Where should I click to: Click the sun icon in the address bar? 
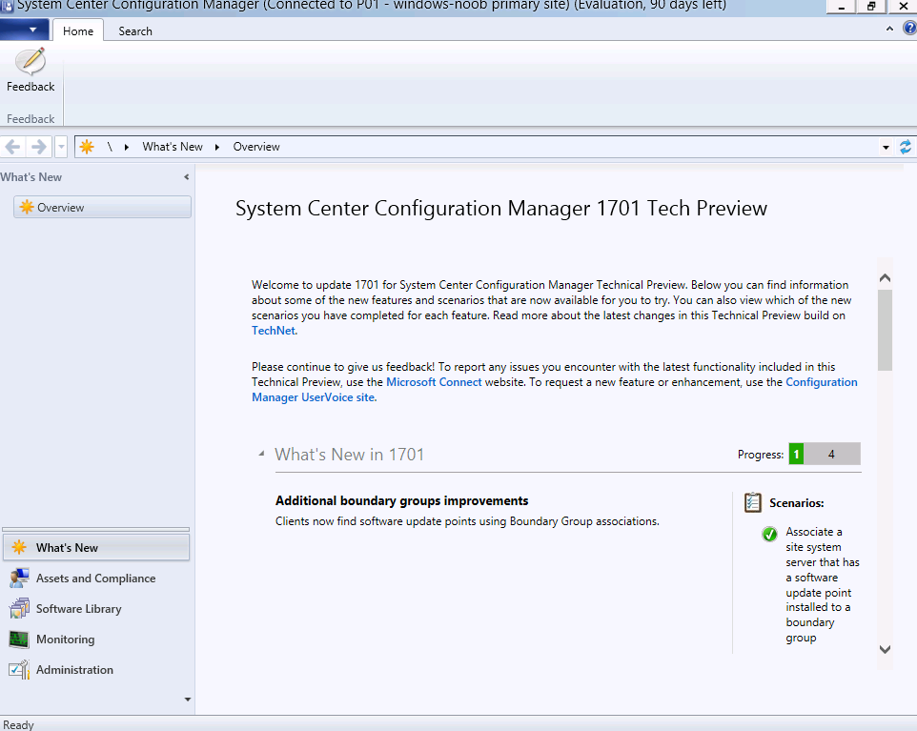coord(87,147)
